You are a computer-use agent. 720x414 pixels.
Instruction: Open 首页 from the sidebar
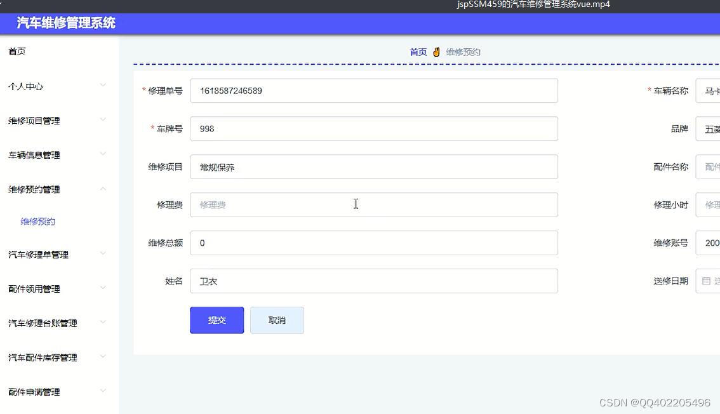coord(17,51)
